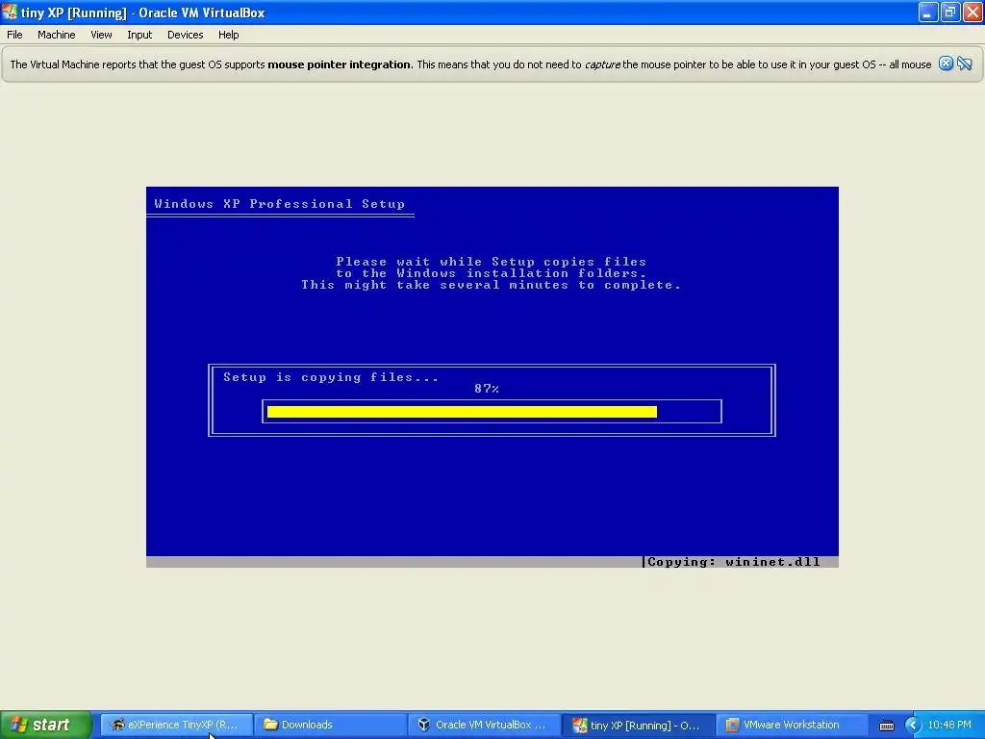Viewport: 985px width, 739px height.
Task: Click the yellow setup progress bar
Action: click(x=462, y=412)
